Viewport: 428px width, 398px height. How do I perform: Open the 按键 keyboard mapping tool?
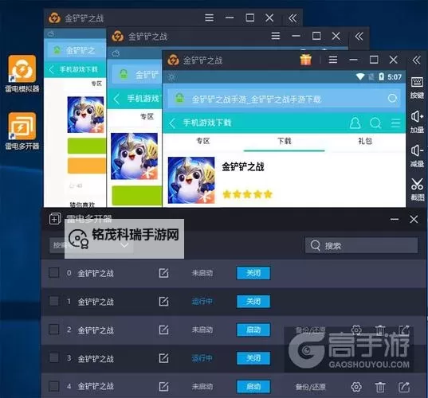coord(417,88)
